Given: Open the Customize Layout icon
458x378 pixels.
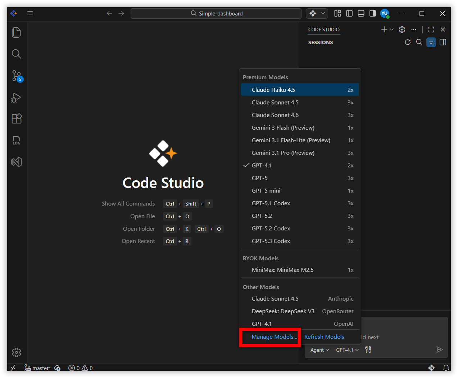Looking at the screenshot, I should [x=337, y=13].
